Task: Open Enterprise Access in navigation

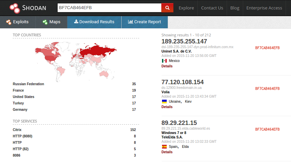Action: tap(264, 8)
